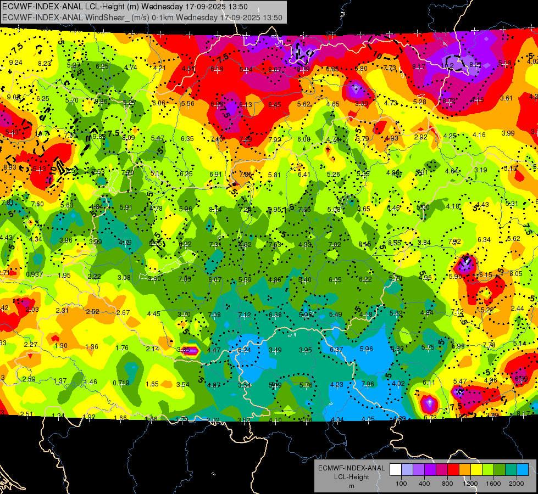Image resolution: width=538 pixels, height=494 pixels.
Task: Click the light lavender legend swatch
Action: pyautogui.click(x=407, y=470)
